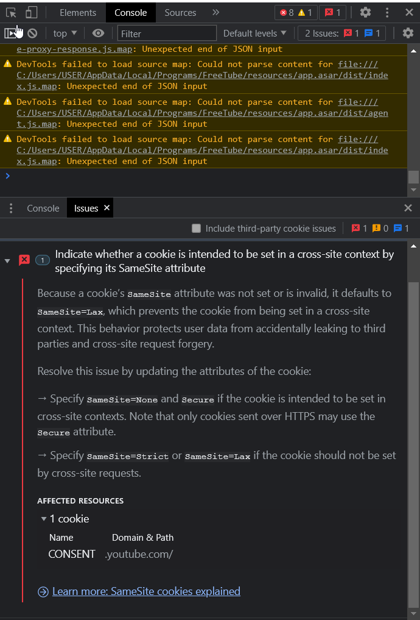Collapse the SameSite cookie issue details
The width and height of the screenshot is (420, 620).
pyautogui.click(x=7, y=260)
